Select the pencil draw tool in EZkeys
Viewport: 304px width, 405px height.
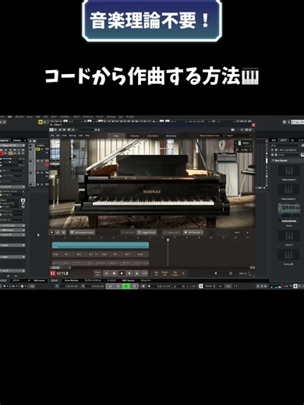(x=58, y=232)
